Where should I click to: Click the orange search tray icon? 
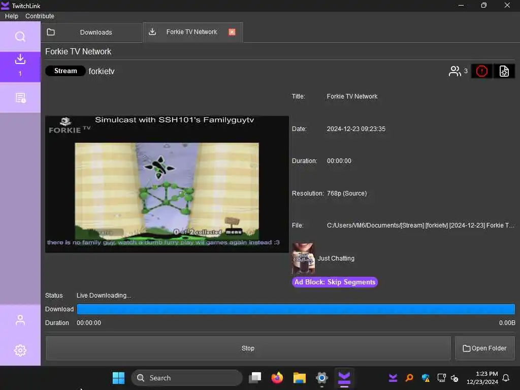[409, 378]
